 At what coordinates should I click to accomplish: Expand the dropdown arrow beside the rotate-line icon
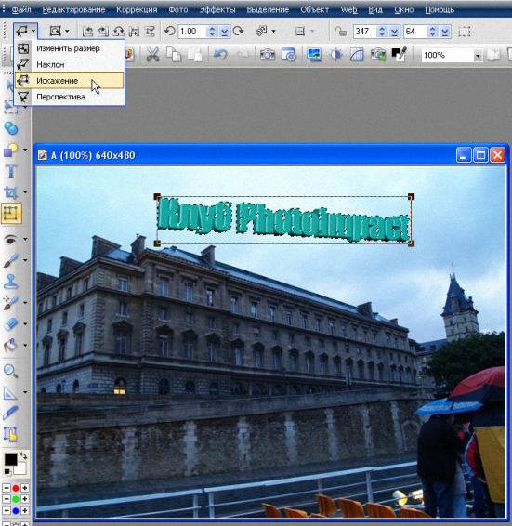pyautogui.click(x=274, y=32)
